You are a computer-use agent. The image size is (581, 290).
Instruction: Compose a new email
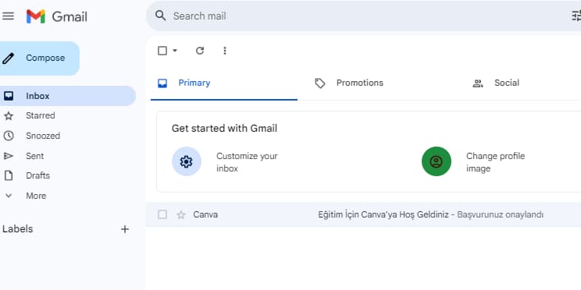[x=39, y=58]
